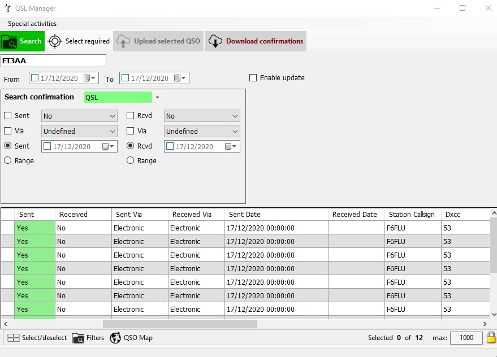
Task: Toggle the yellow padlock beside max field
Action: (491, 338)
